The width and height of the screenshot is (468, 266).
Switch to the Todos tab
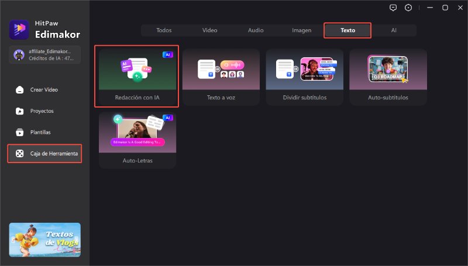164,30
